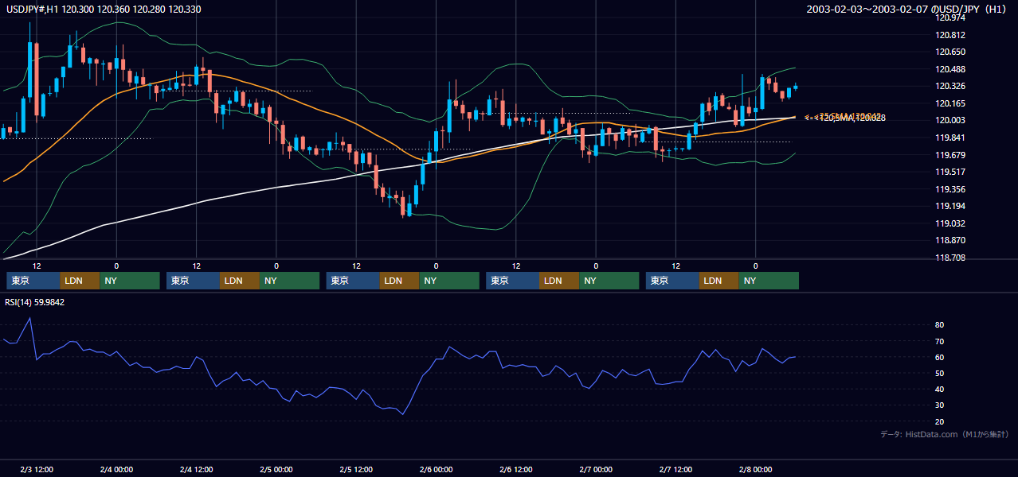Click the 119.194 price axis label
The width and height of the screenshot is (1018, 477).
[951, 206]
